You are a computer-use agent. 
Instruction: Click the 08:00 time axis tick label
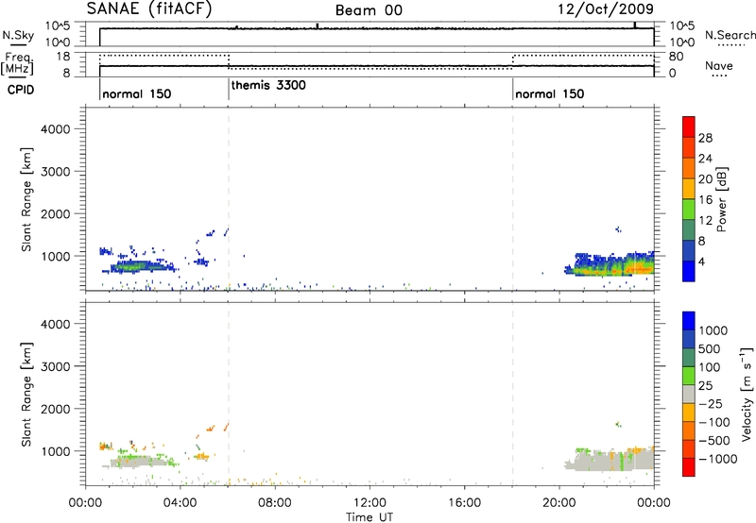tap(275, 503)
